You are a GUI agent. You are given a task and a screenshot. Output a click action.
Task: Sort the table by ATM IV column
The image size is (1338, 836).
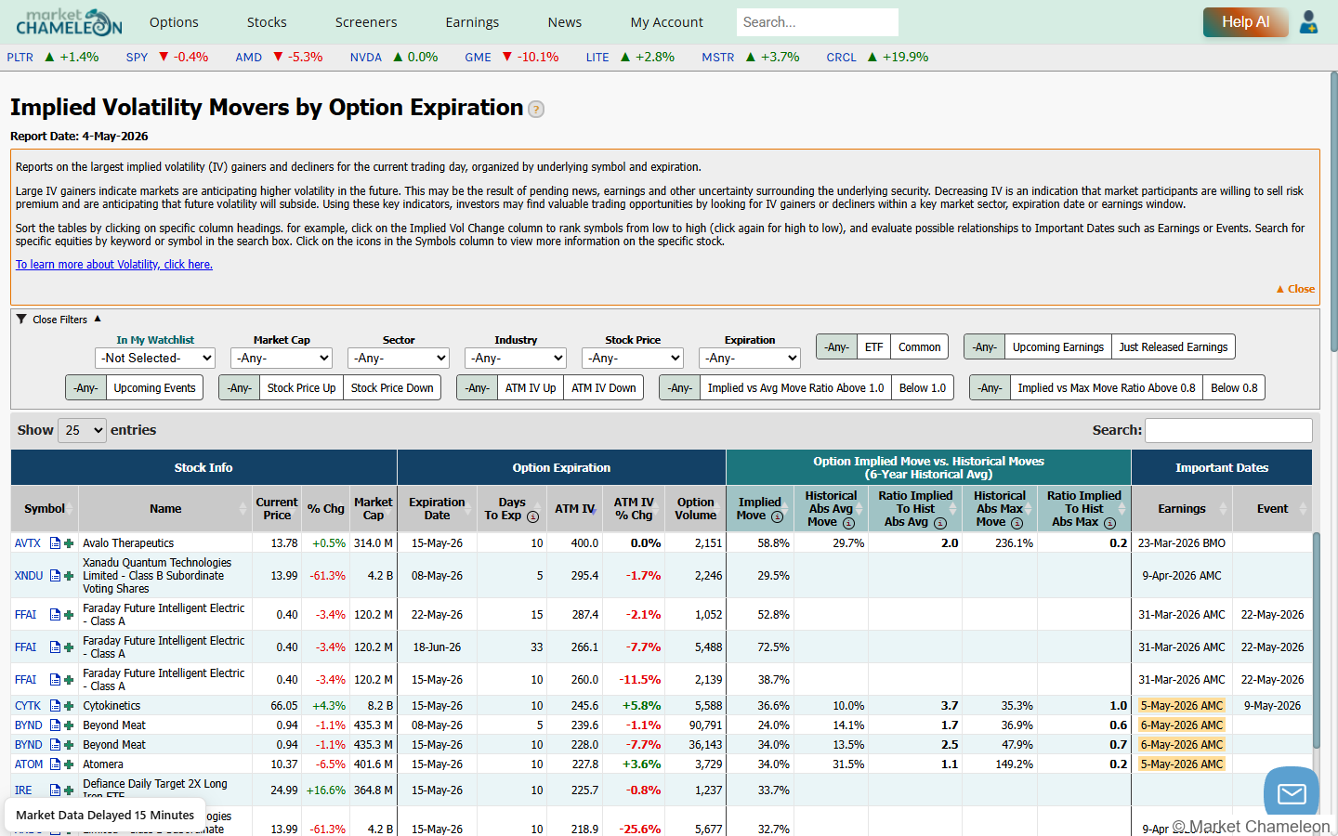[575, 509]
